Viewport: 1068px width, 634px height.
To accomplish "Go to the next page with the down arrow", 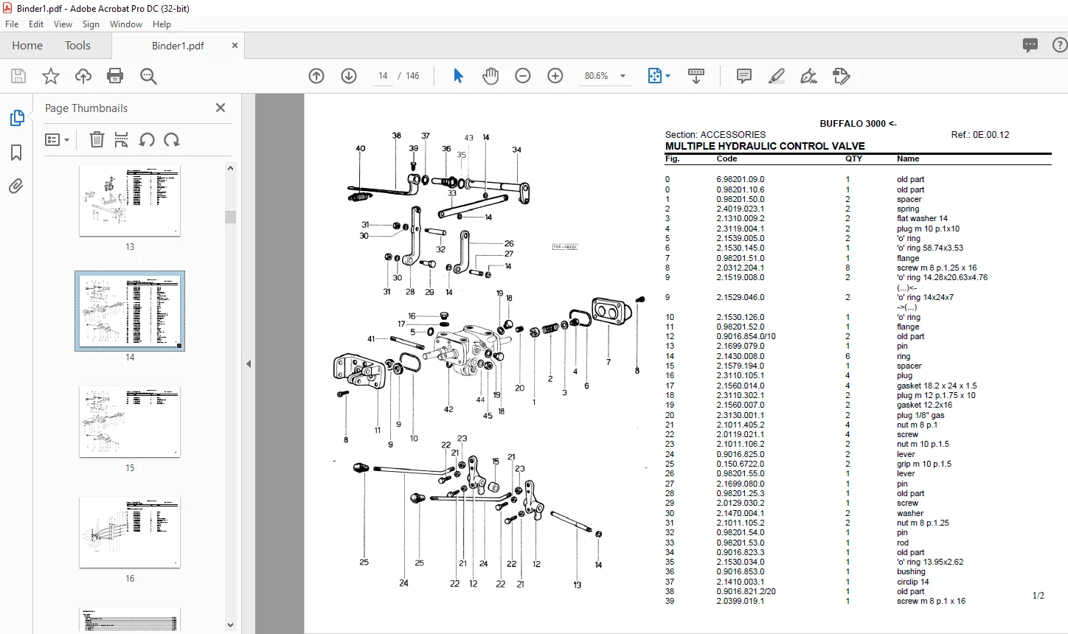I will [349, 76].
